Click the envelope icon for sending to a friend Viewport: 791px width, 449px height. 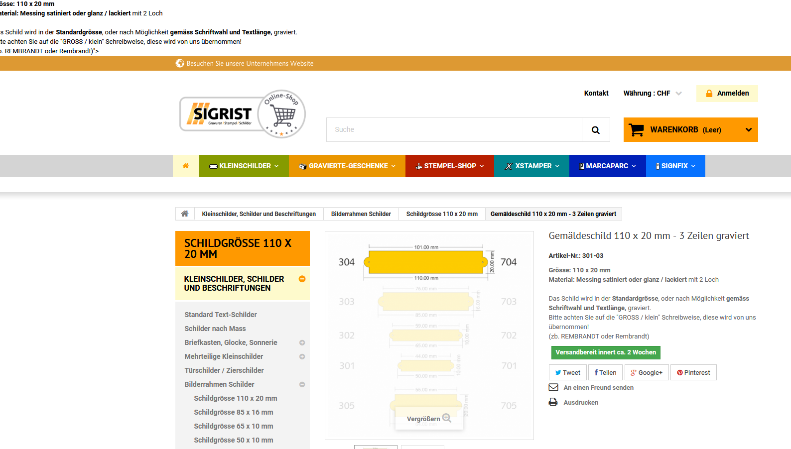pos(553,387)
